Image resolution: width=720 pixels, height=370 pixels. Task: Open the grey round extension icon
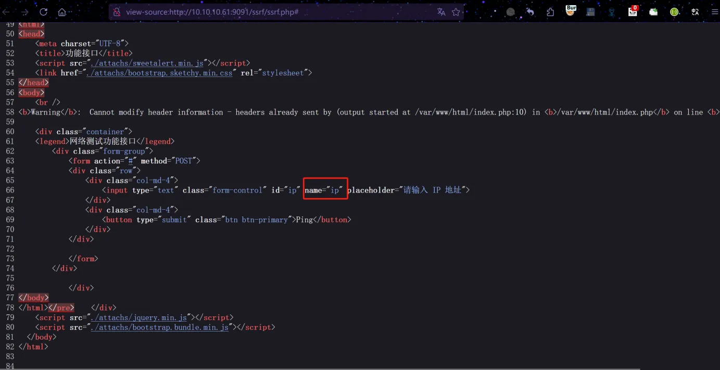511,12
